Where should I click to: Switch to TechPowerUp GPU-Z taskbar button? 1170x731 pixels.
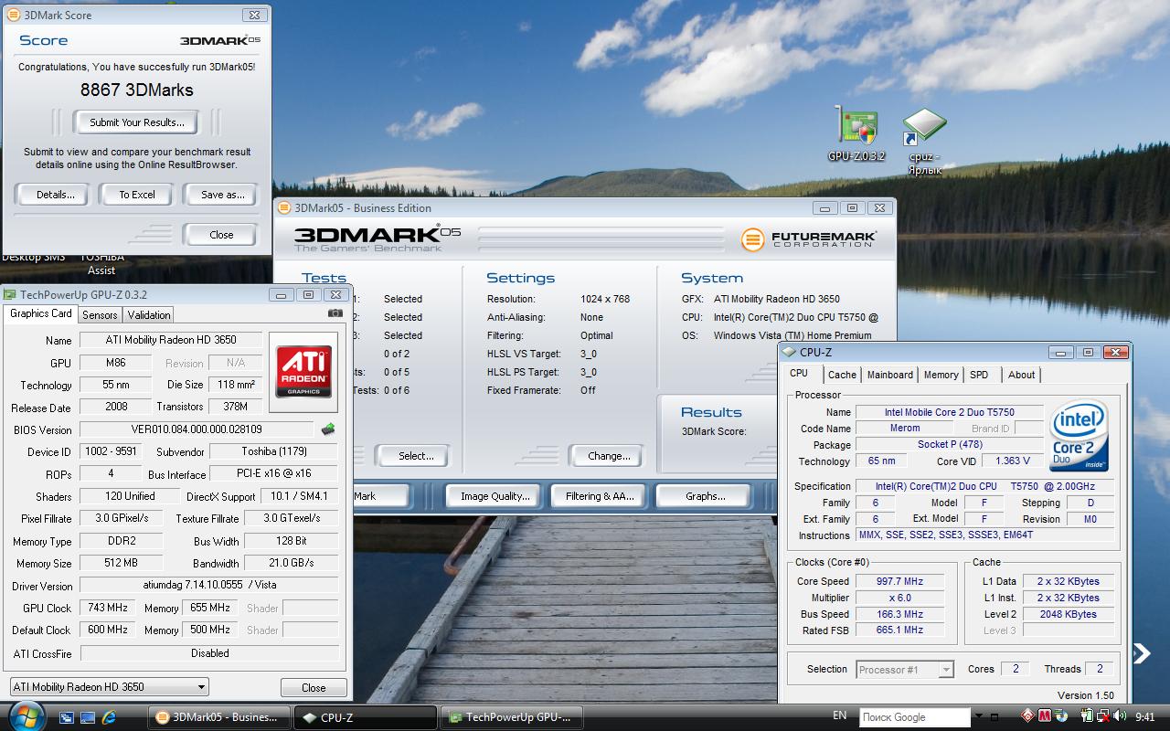pyautogui.click(x=511, y=717)
